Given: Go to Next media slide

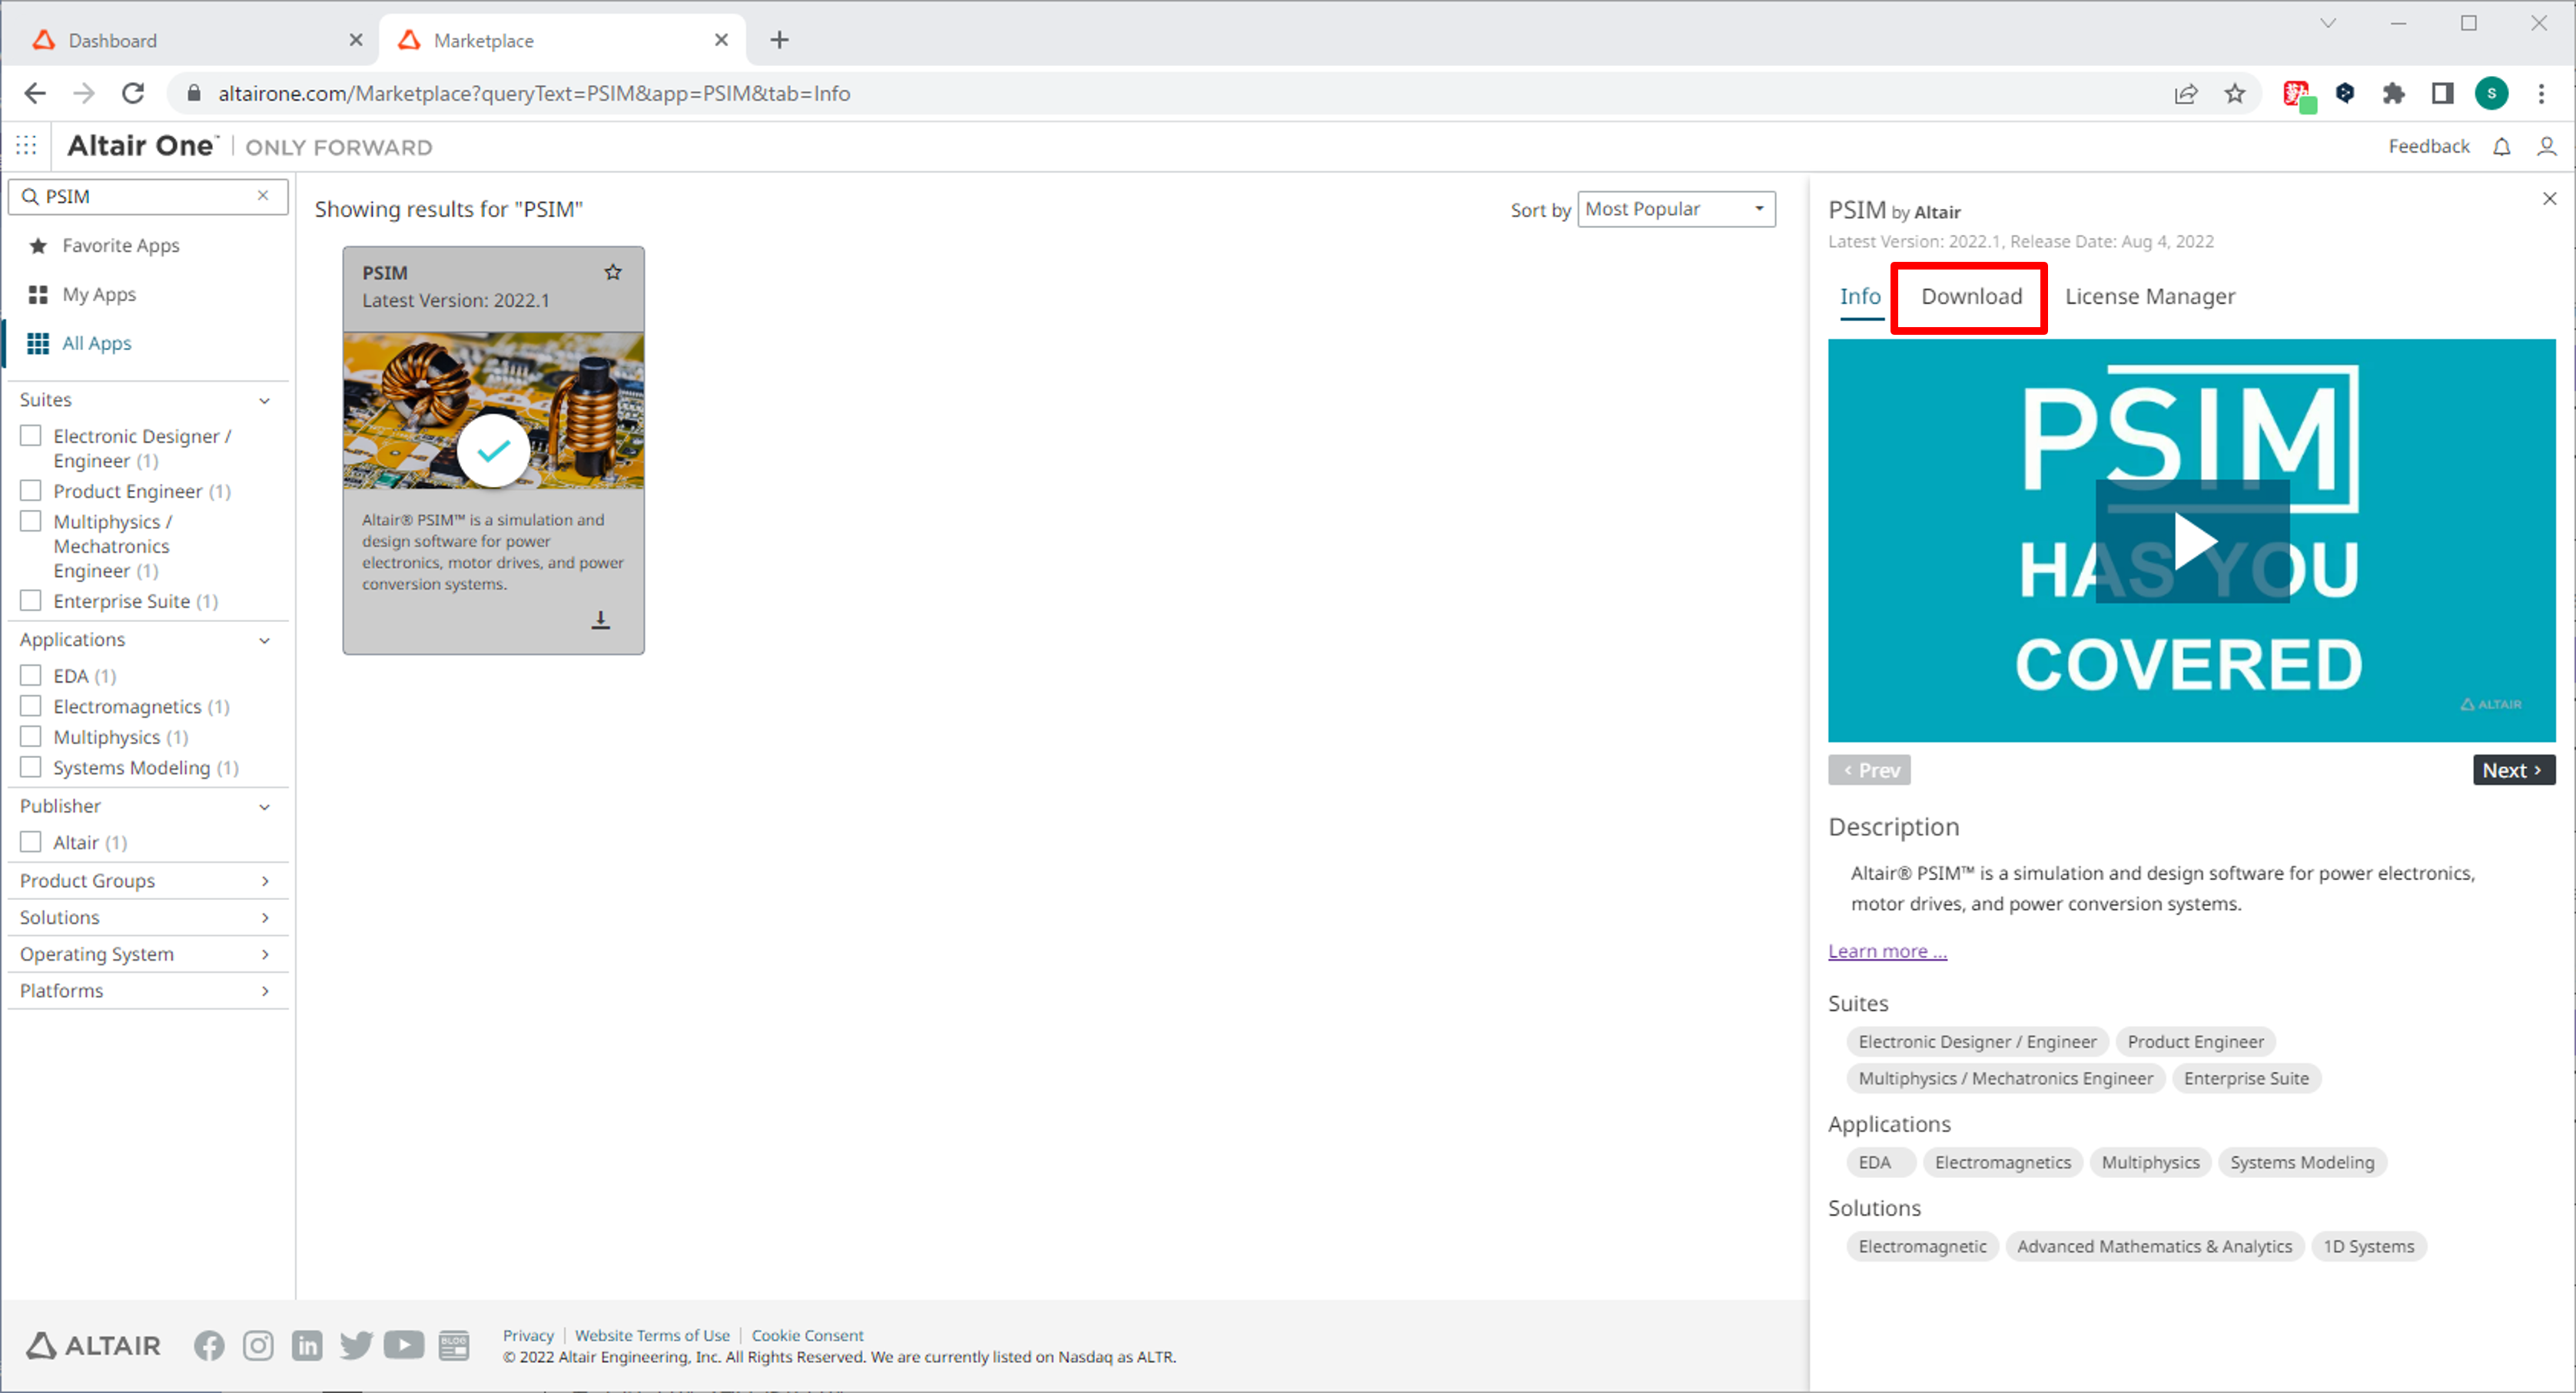Looking at the screenshot, I should click(2512, 770).
